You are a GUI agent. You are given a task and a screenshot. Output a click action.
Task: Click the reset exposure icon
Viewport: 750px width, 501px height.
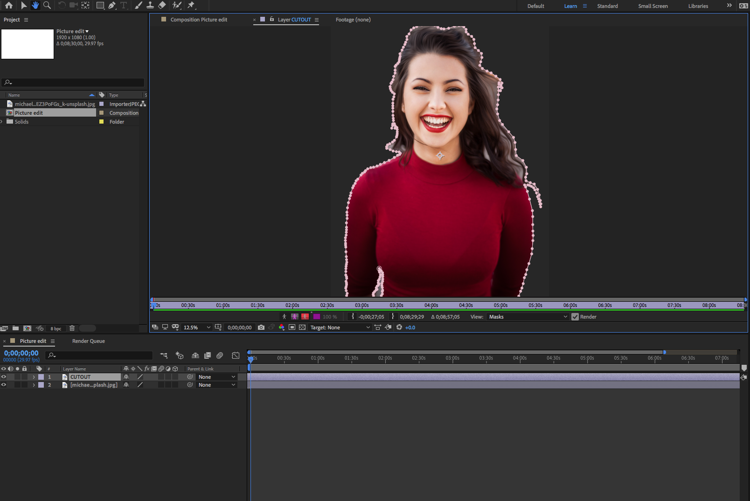click(399, 327)
